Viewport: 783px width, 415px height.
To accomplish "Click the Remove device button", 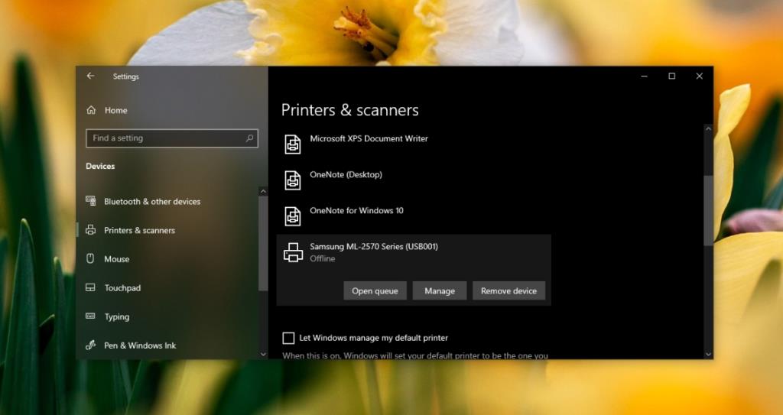I will [508, 291].
